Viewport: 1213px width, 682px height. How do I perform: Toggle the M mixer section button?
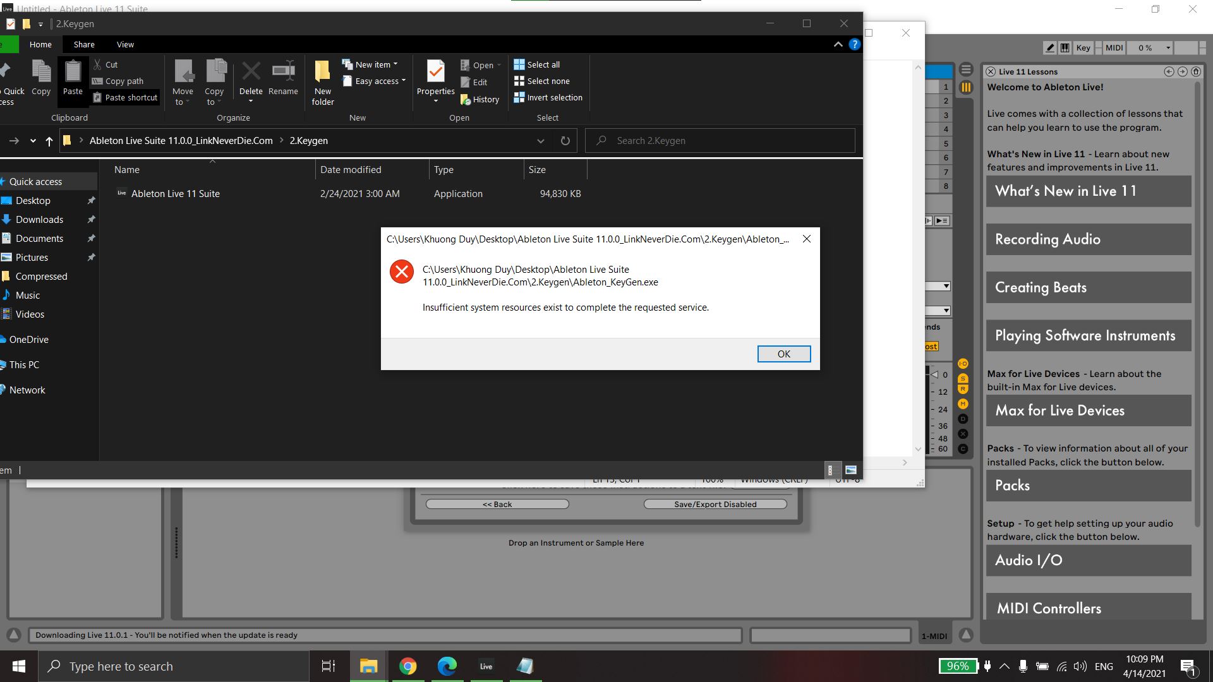click(x=963, y=404)
